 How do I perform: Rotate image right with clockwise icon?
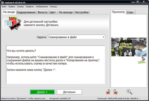point(115,92)
